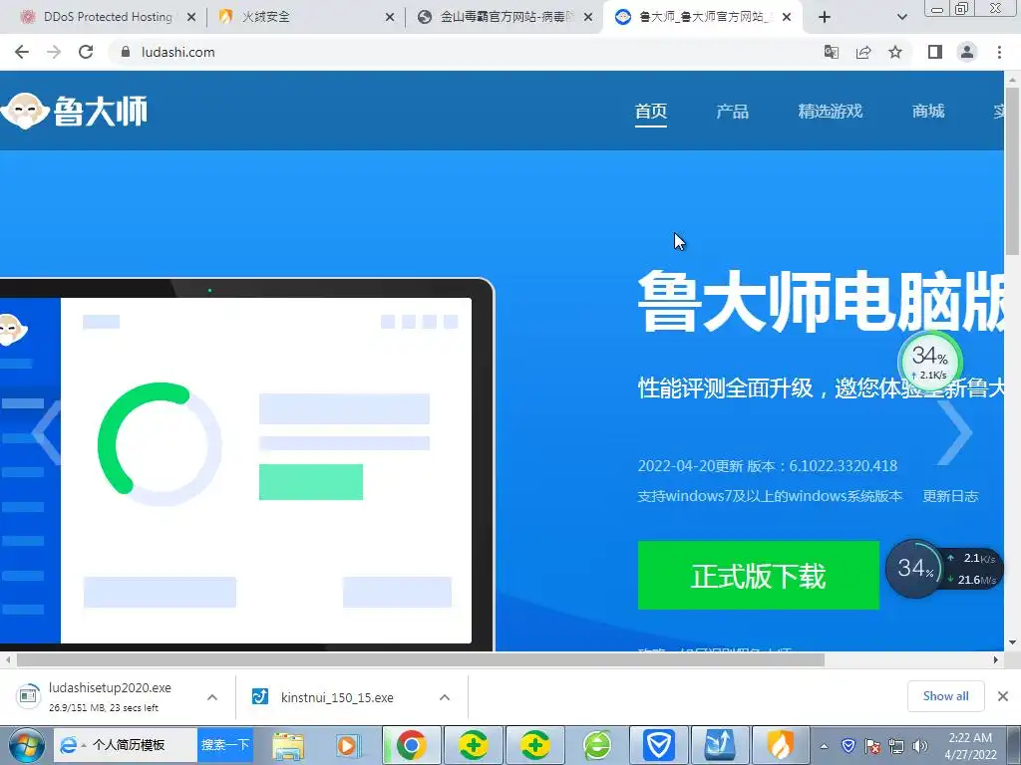Open the 产品 nav item
Viewport: 1021px width, 765px height.
(x=732, y=112)
